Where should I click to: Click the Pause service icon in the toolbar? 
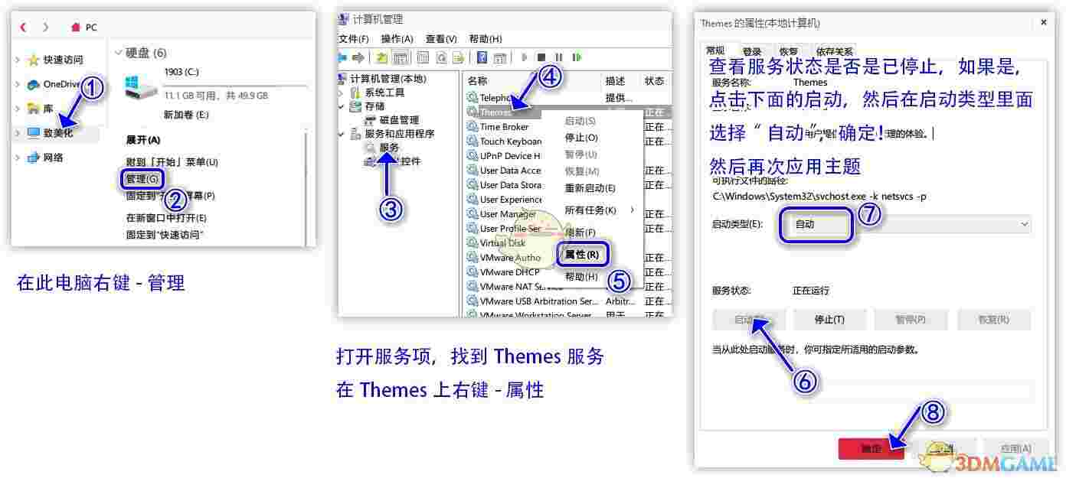(558, 57)
